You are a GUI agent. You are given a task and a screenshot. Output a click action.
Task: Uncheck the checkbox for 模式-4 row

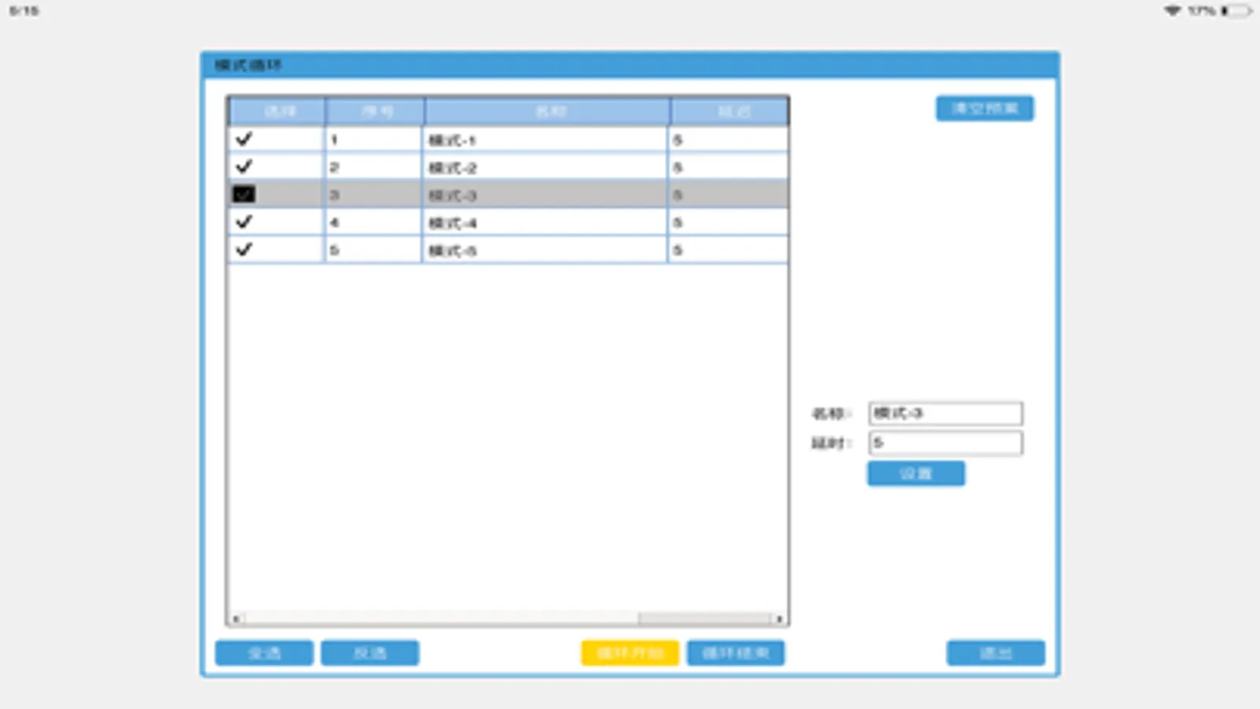pyautogui.click(x=244, y=222)
